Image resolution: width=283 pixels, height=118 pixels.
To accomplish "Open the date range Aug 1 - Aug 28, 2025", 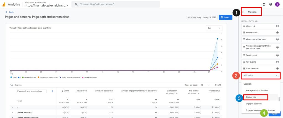I will pyautogui.click(x=207, y=17).
